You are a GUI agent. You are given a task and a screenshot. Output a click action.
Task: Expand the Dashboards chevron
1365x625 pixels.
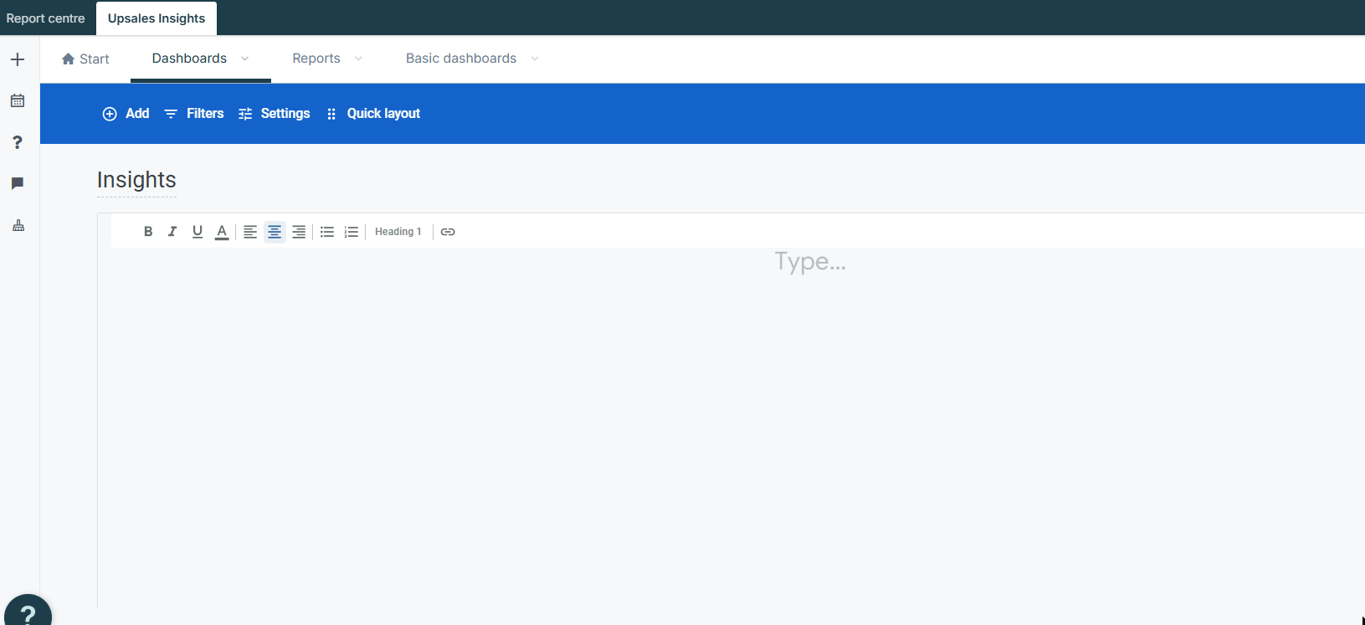click(x=245, y=59)
